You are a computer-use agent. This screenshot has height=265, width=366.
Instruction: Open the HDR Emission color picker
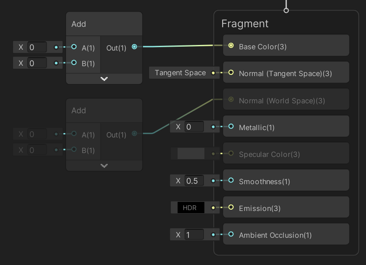(x=190, y=208)
